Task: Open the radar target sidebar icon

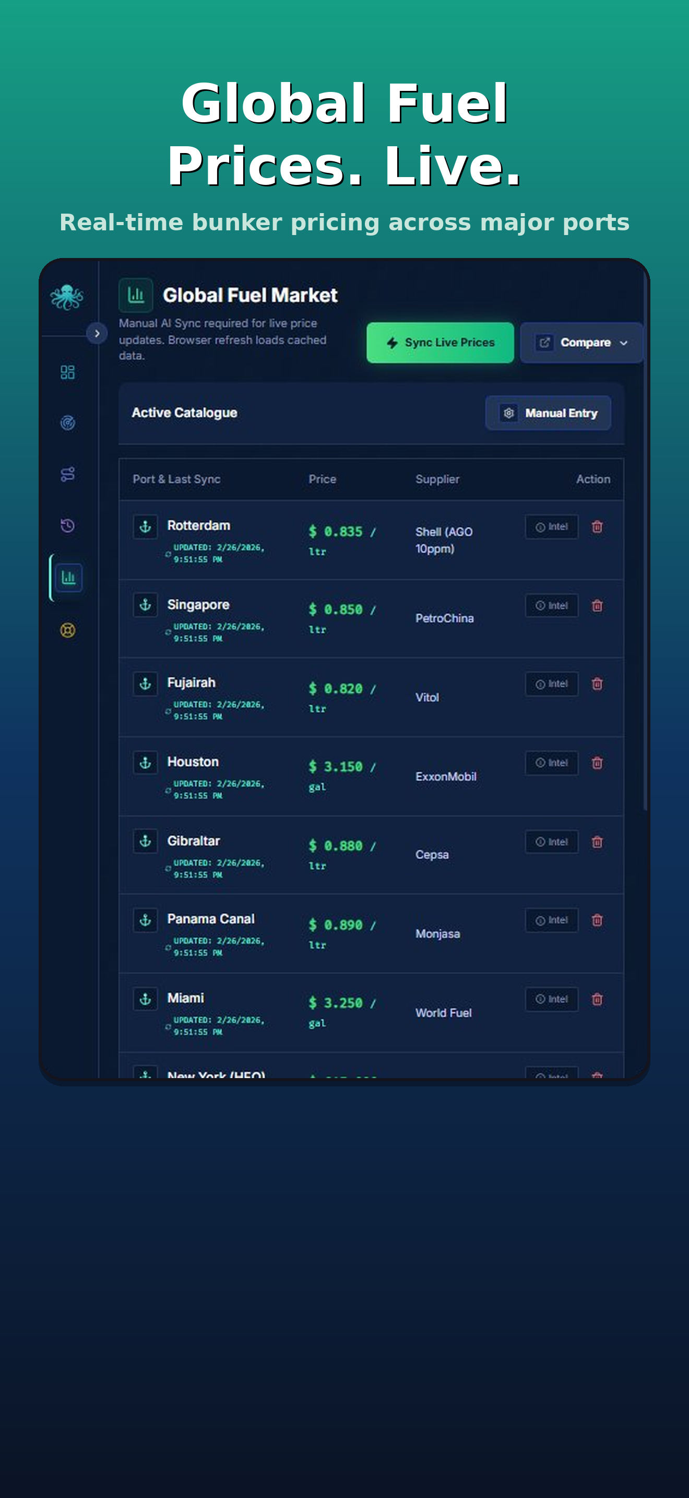Action: (x=67, y=423)
